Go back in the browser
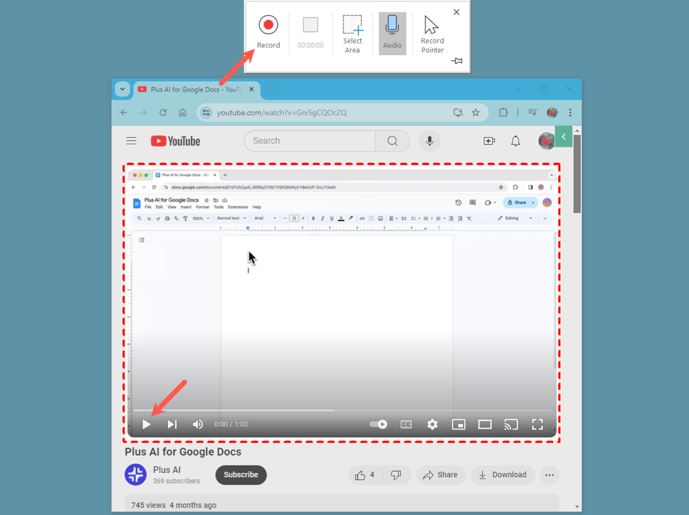This screenshot has height=515, width=689. tap(124, 113)
